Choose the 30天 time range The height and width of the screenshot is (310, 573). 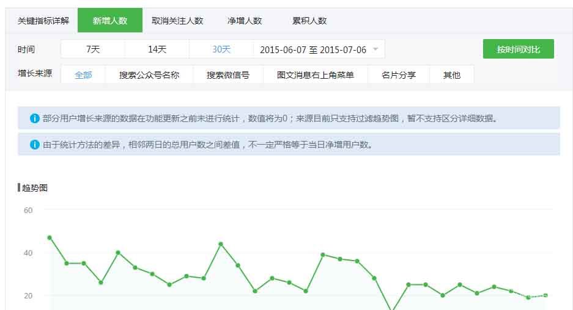pos(221,49)
